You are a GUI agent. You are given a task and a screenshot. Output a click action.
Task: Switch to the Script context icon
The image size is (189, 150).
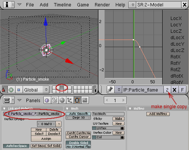point(54,100)
